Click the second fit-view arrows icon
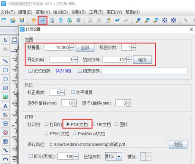The height and width of the screenshot is (164, 195). coord(174,20)
